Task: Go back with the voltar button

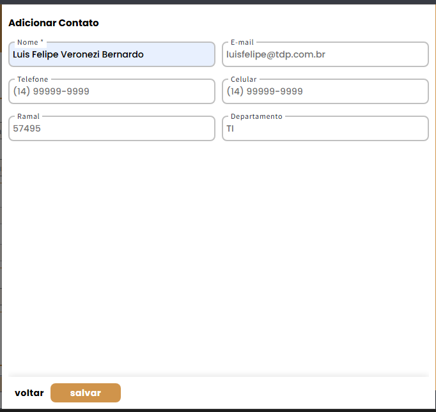Action: (29, 393)
